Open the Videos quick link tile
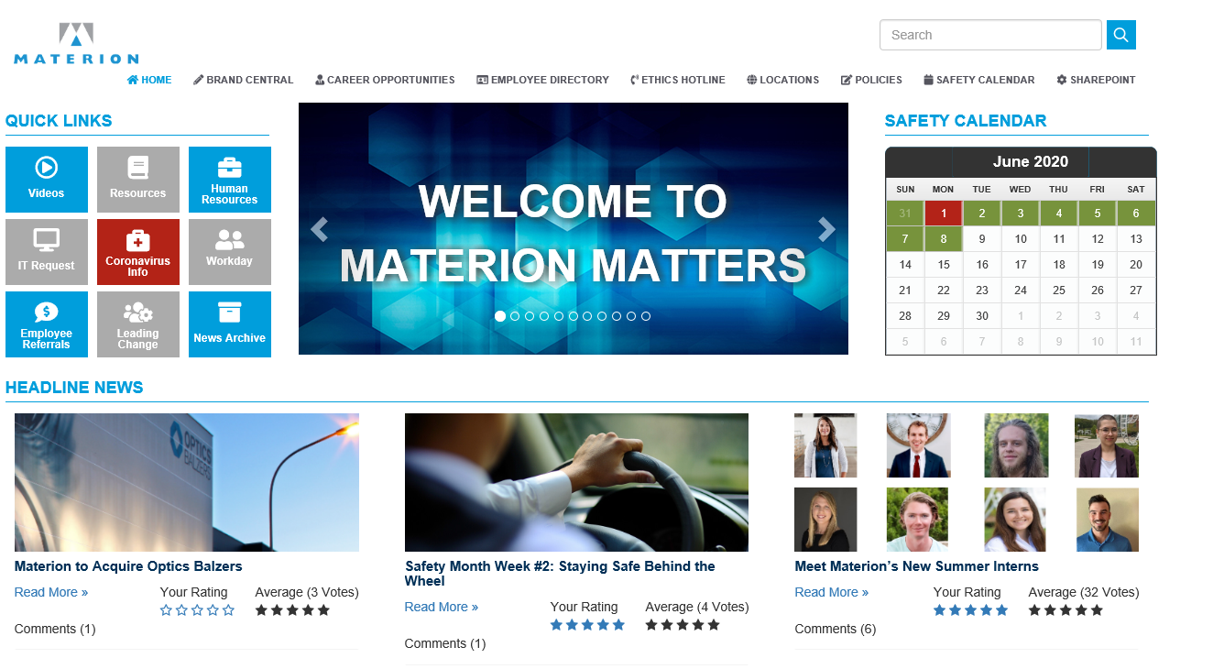This screenshot has height=669, width=1224. (47, 180)
